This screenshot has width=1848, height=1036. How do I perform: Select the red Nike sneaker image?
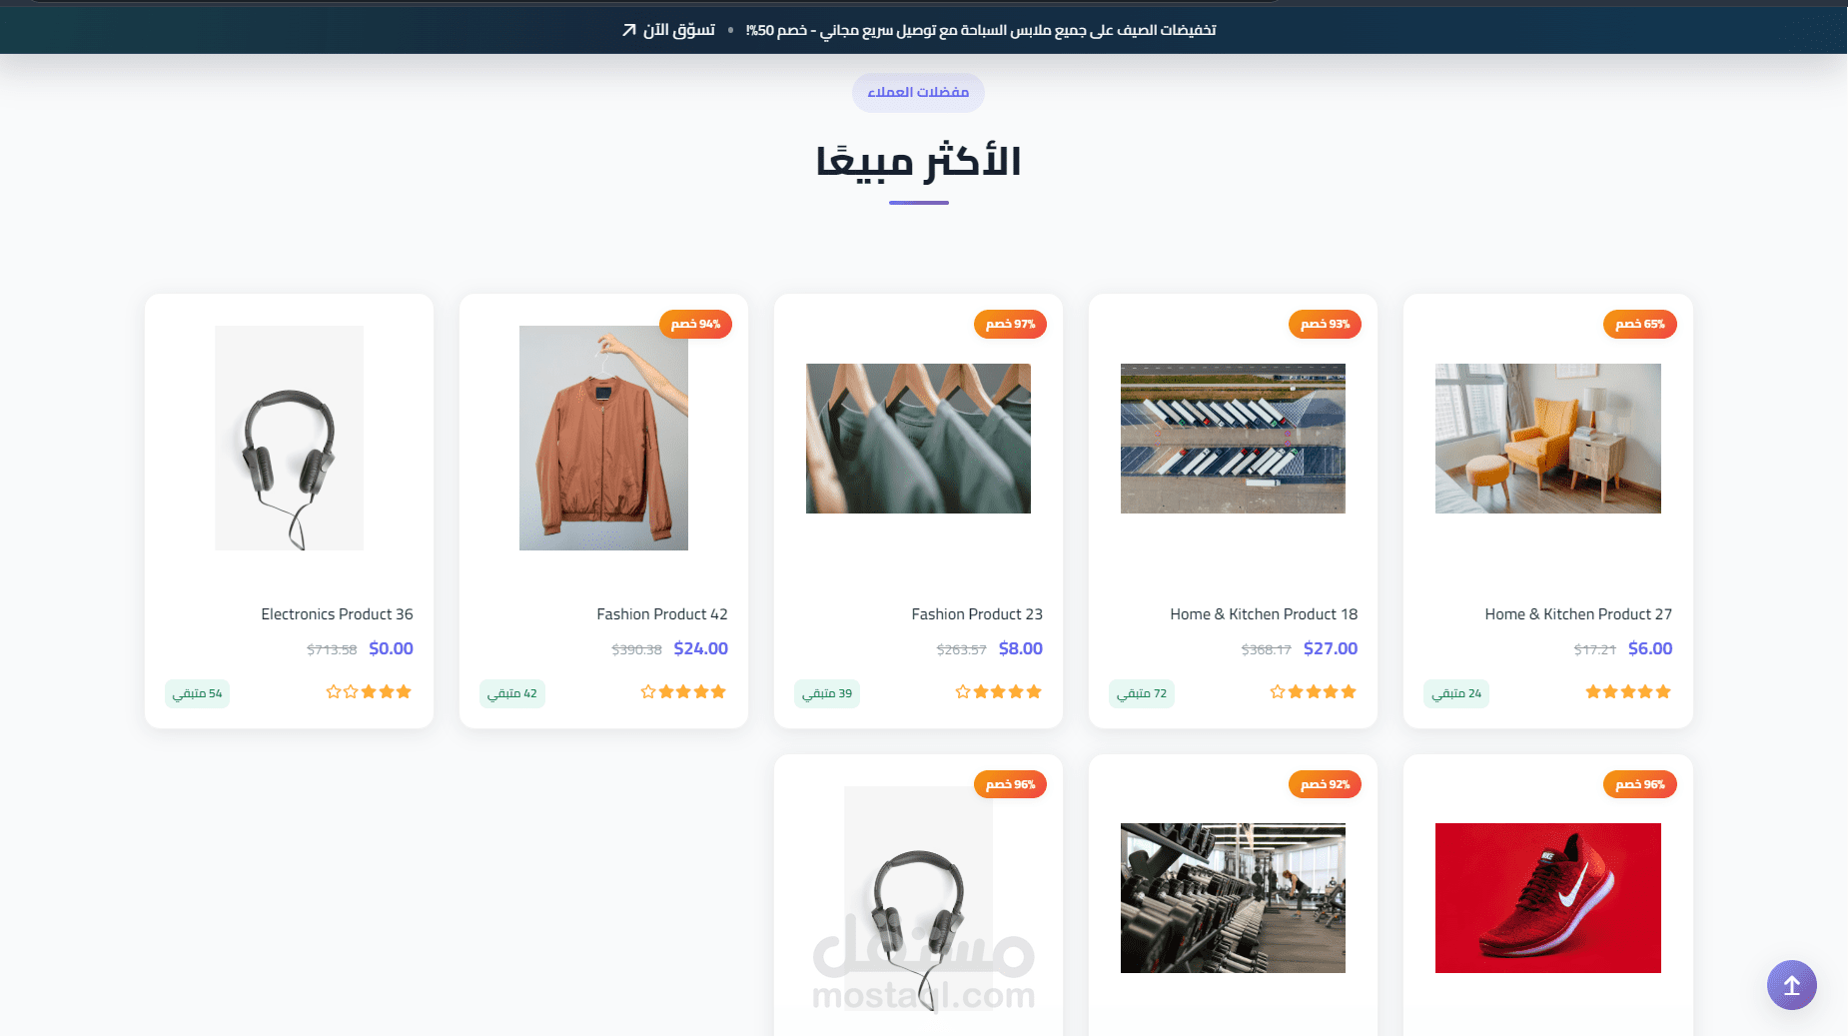click(1547, 898)
